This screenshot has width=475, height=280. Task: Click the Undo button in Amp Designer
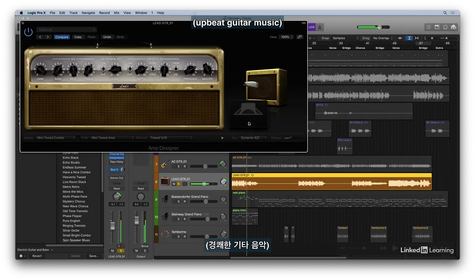(107, 37)
